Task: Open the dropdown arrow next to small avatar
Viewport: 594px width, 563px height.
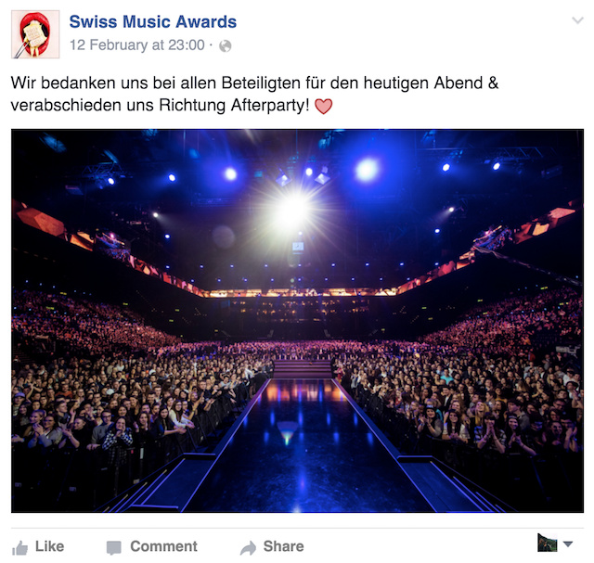Action: coord(567,544)
